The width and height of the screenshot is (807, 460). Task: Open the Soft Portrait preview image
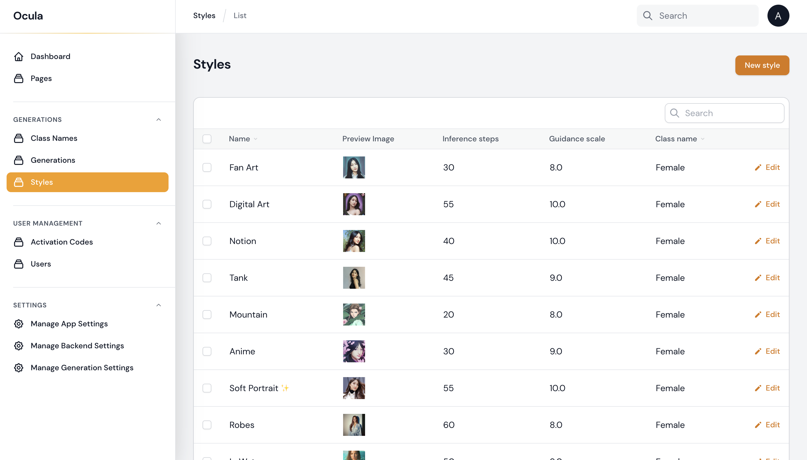tap(354, 388)
